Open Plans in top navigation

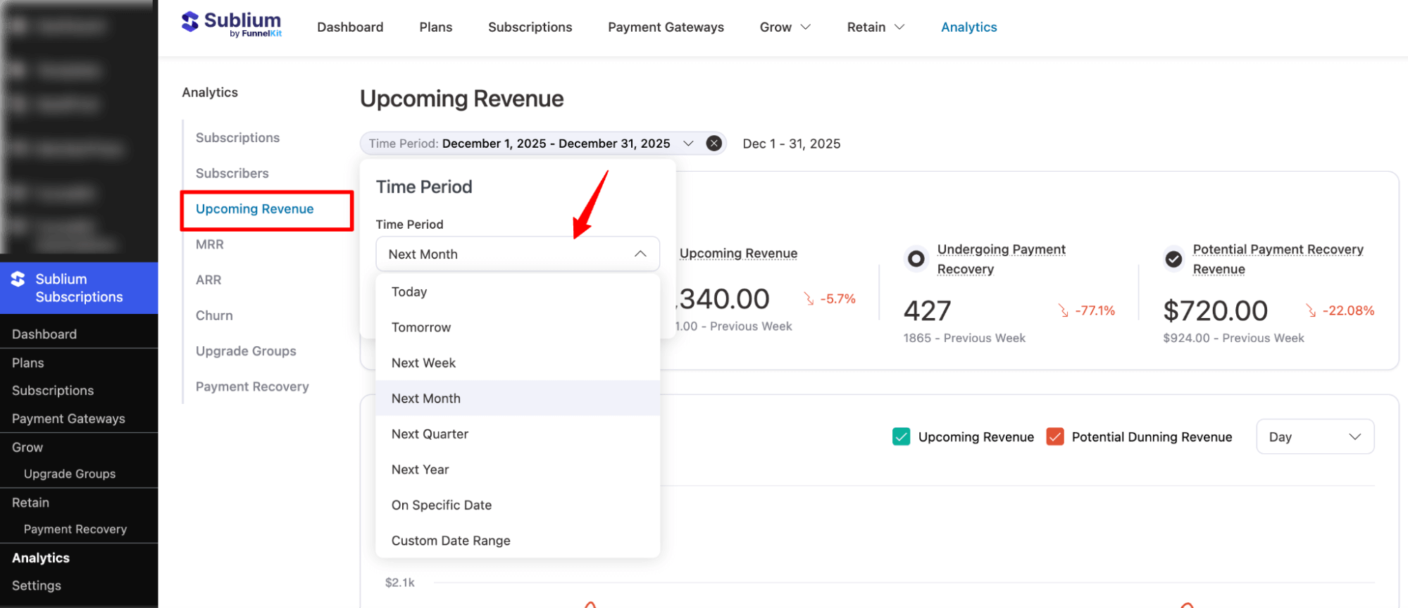tap(436, 27)
